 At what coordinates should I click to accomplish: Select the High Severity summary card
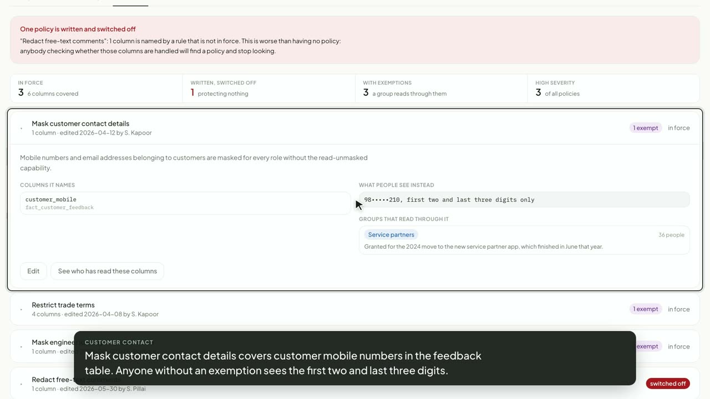coord(613,89)
